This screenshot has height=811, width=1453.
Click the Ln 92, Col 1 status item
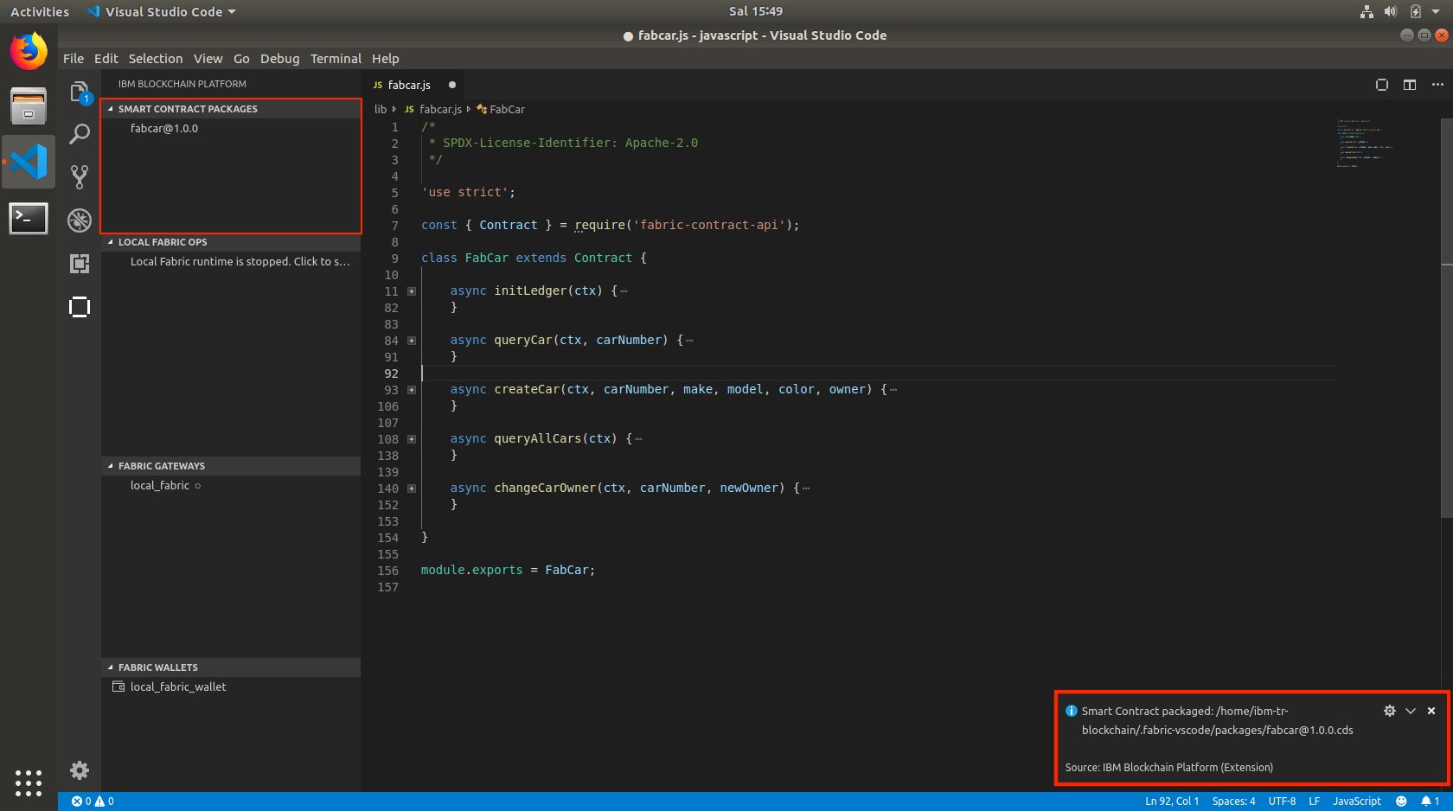(1172, 801)
